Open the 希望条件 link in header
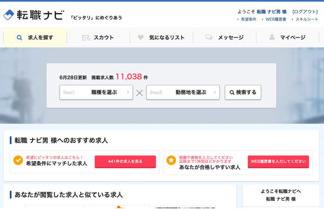 tap(249, 19)
